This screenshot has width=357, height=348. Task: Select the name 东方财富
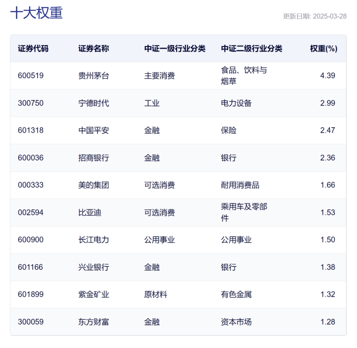[x=94, y=322]
